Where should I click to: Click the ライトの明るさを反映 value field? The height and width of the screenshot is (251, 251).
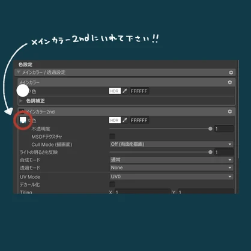pos(224,152)
